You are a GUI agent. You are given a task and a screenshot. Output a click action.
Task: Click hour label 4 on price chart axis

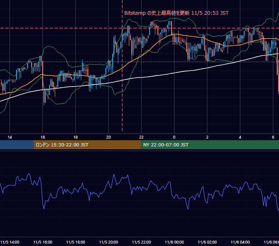(x=240, y=137)
